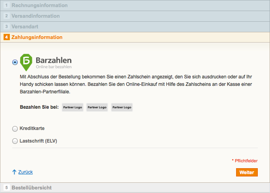The height and width of the screenshot is (193, 270).
Task: Click the 'Online bar bezahlen' tagline
Action: pyautogui.click(x=54, y=67)
